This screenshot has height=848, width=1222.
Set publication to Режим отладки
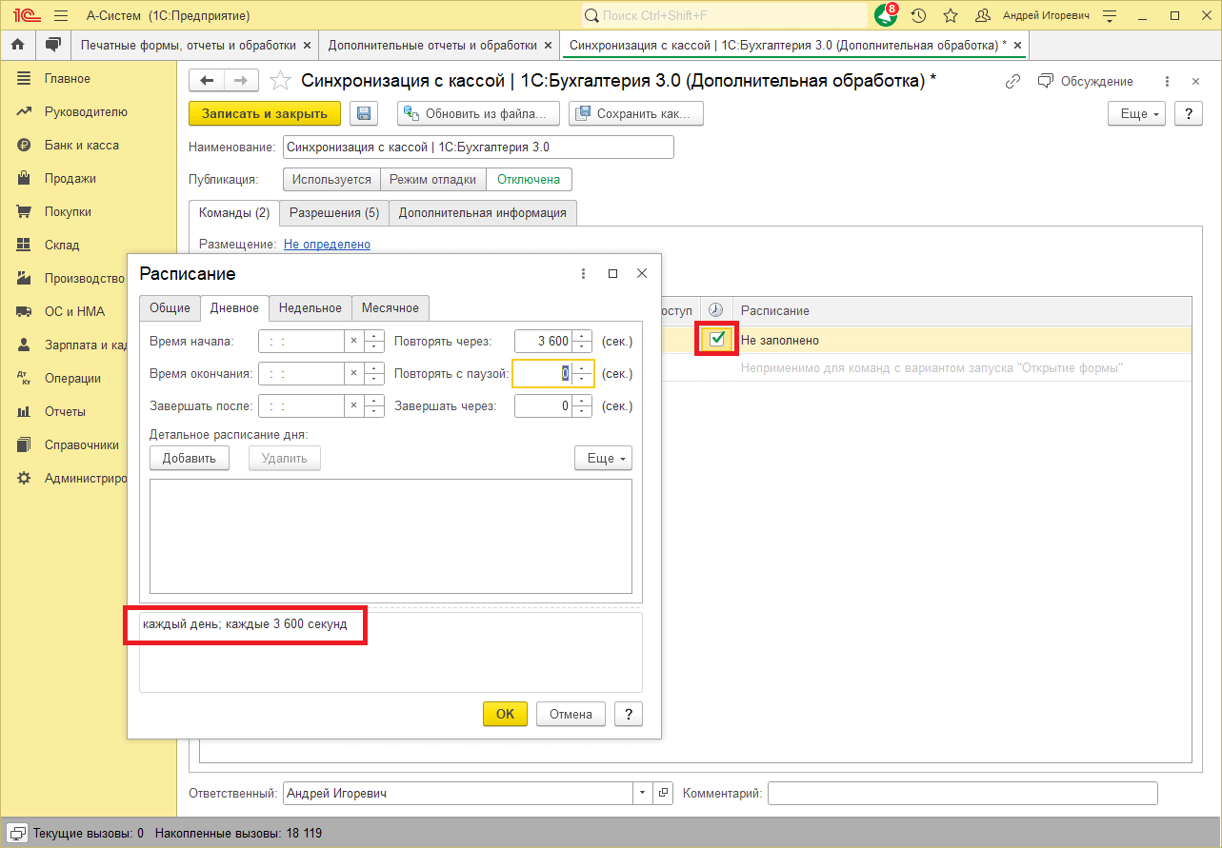[432, 179]
